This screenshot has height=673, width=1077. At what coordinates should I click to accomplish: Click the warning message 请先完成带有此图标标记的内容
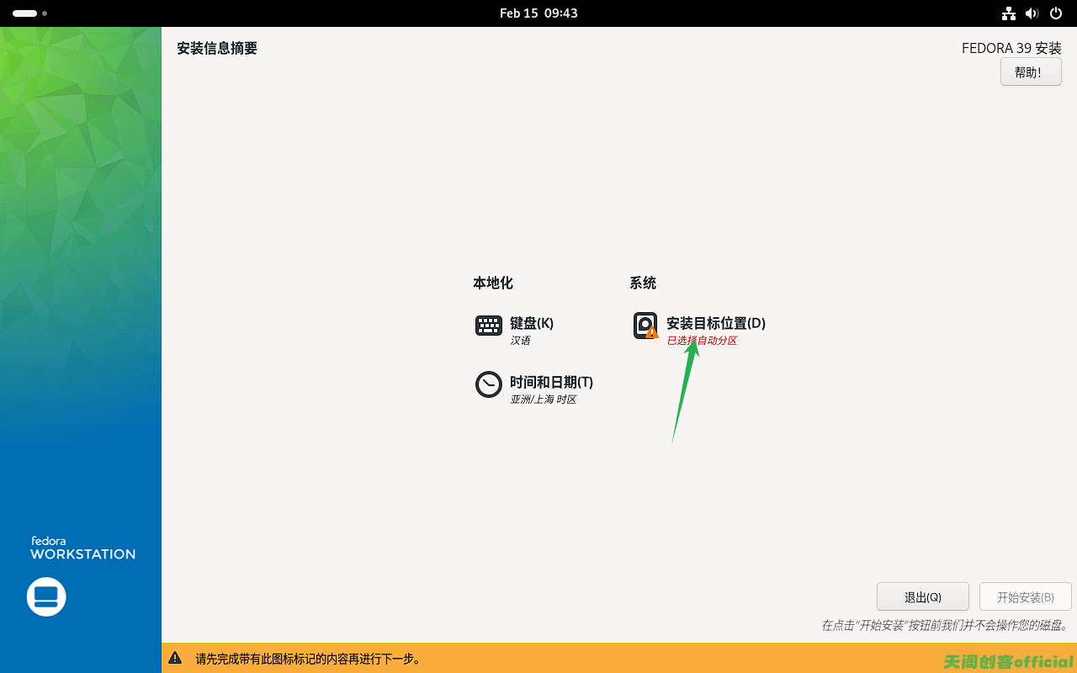click(x=308, y=659)
